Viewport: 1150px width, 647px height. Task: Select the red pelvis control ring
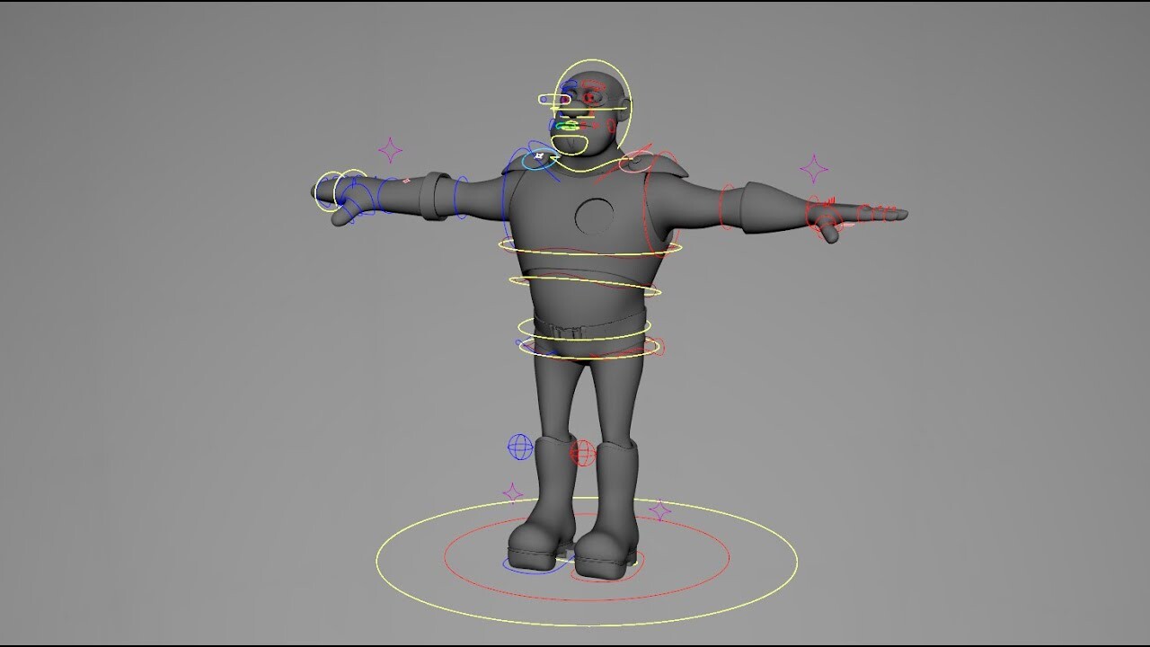(662, 344)
